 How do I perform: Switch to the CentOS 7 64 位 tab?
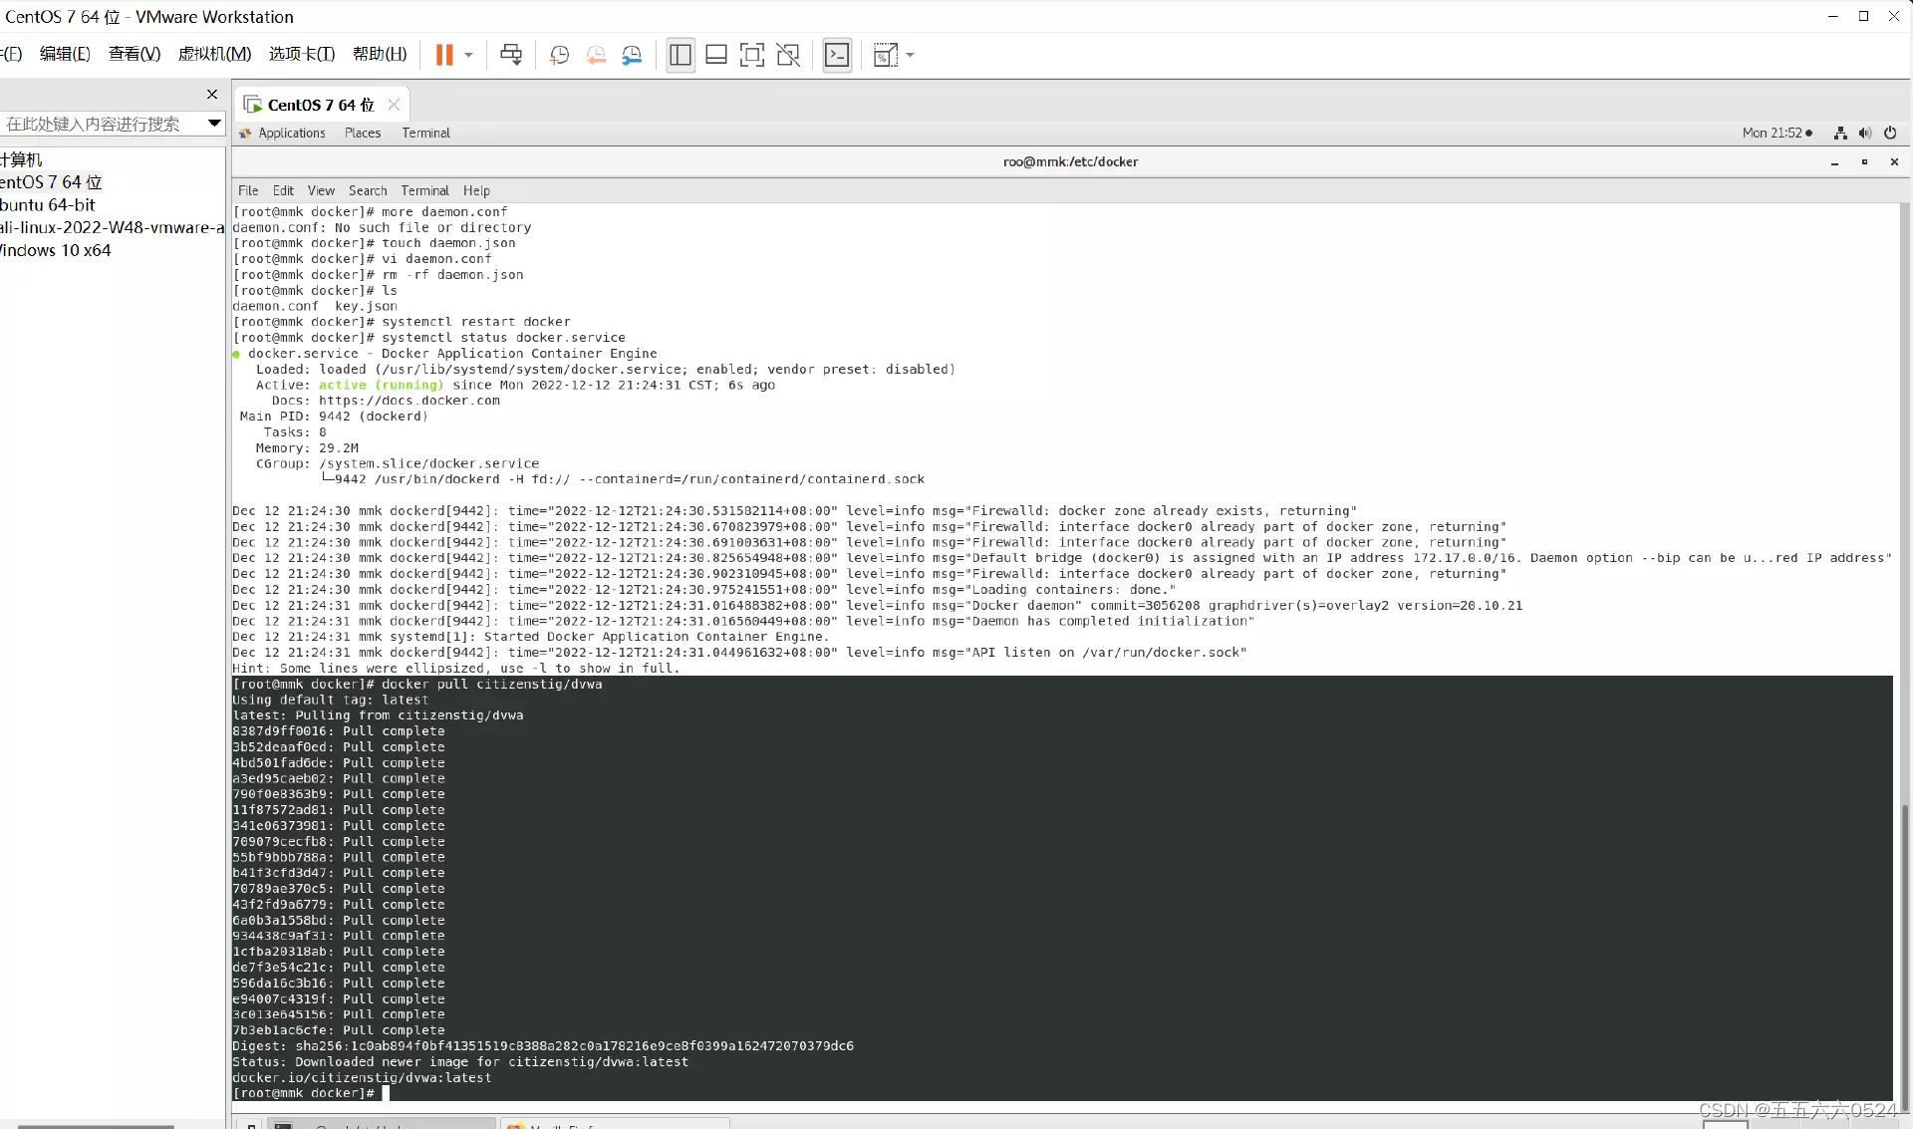[321, 105]
